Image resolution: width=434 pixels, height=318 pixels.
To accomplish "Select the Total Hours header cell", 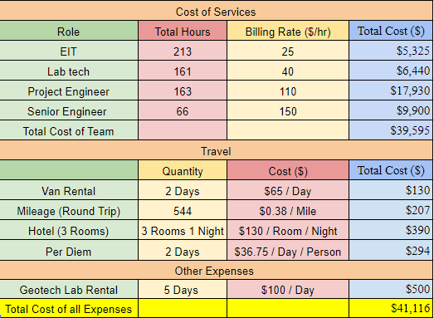I will click(x=183, y=31).
